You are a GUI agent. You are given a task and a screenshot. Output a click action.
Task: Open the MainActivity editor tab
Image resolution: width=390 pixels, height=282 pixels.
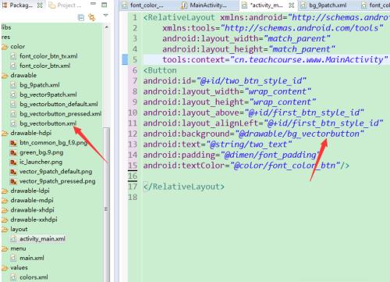204,5
